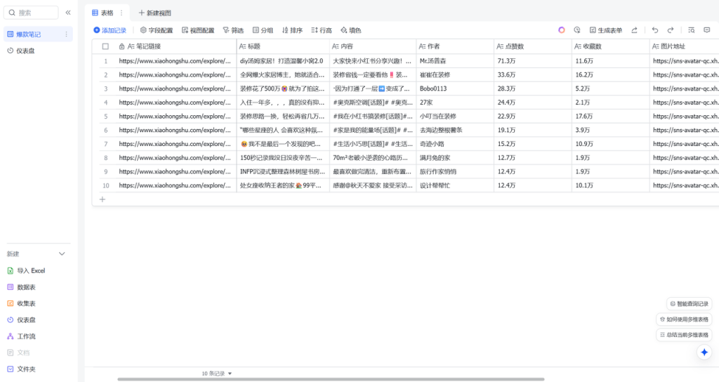Click the 收藏数 column header

click(x=610, y=46)
